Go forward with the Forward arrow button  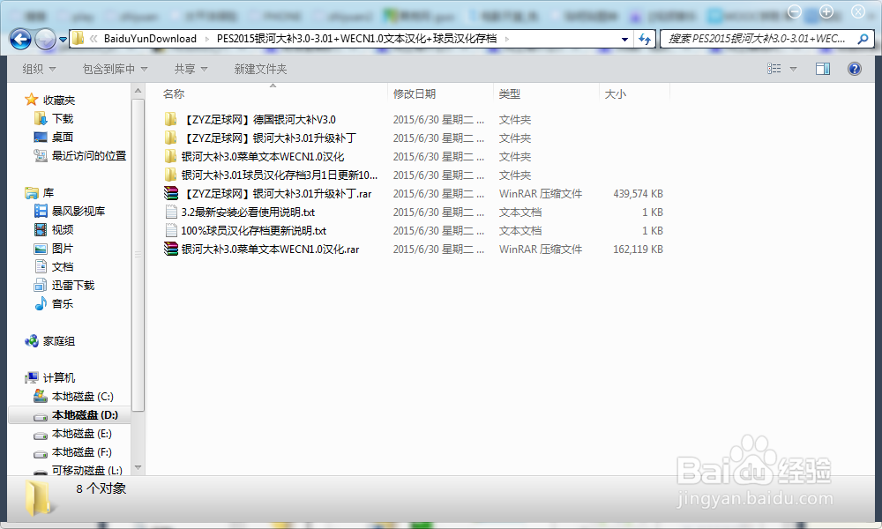[x=45, y=39]
